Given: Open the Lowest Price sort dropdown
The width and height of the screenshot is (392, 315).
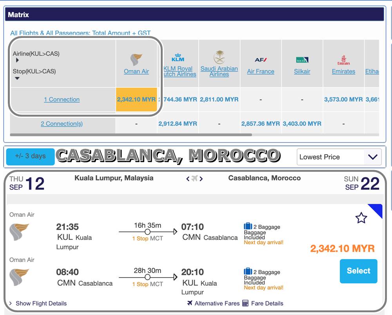Looking at the screenshot, I should pyautogui.click(x=339, y=157).
